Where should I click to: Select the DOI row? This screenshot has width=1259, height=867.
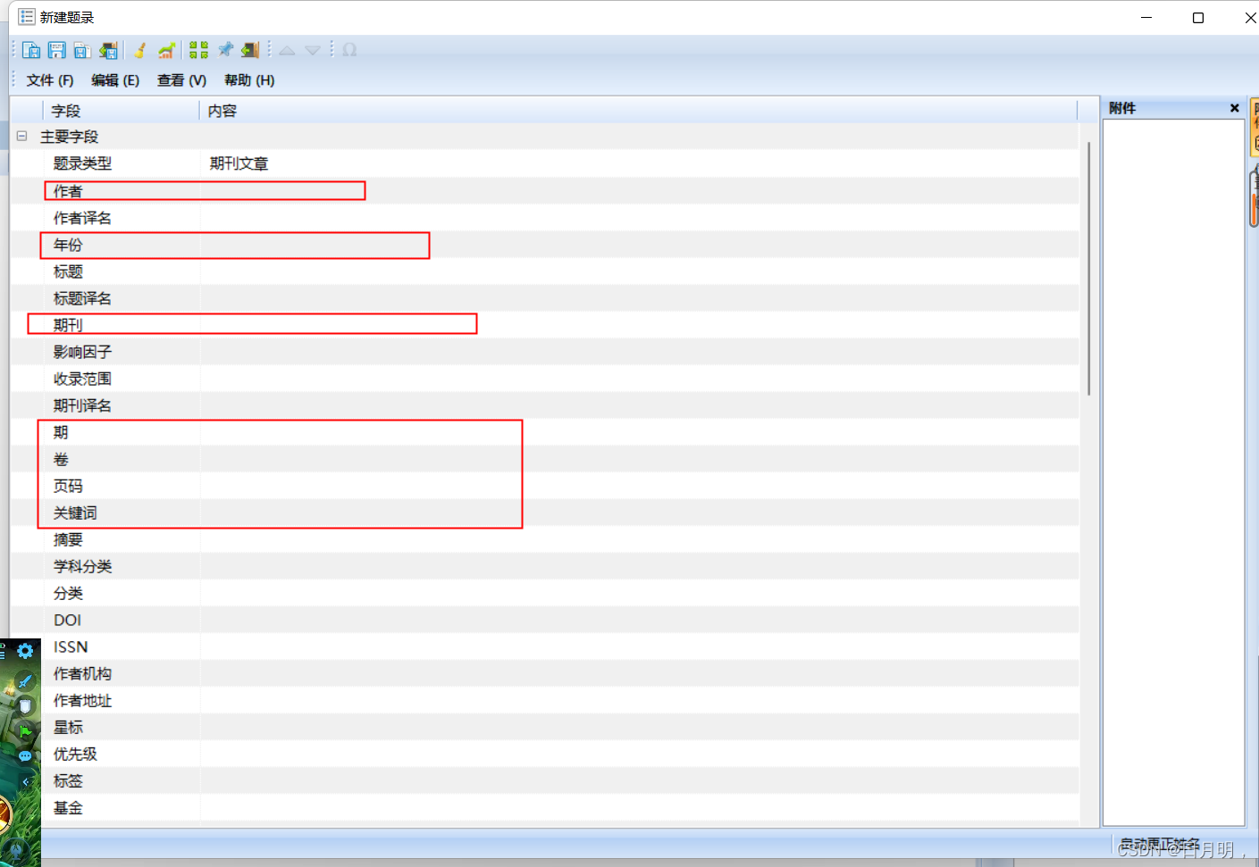(x=544, y=620)
